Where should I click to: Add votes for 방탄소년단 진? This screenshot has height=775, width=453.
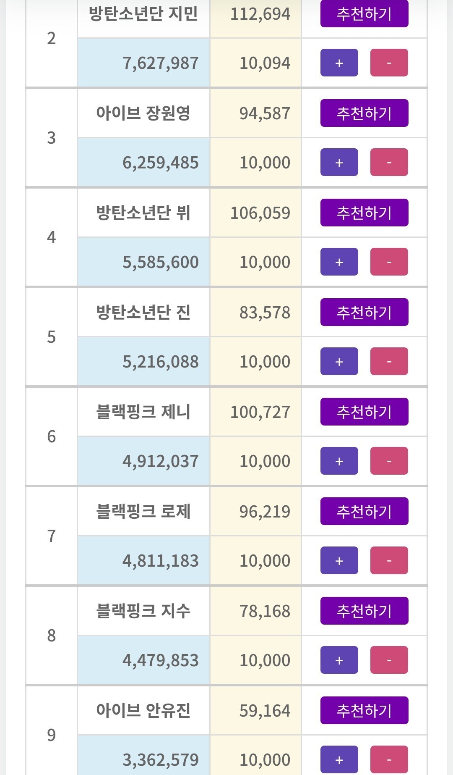(339, 362)
